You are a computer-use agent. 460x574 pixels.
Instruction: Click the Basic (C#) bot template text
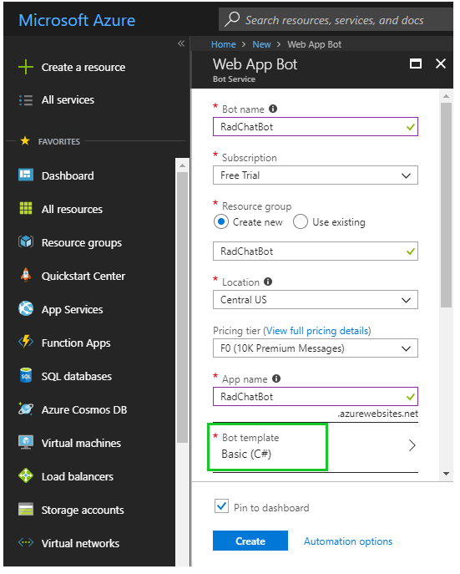246,454
